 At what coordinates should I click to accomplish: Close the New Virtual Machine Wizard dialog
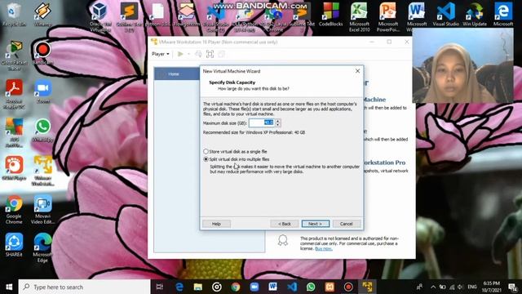pos(357,71)
